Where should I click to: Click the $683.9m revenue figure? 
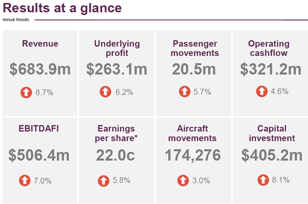click(40, 69)
